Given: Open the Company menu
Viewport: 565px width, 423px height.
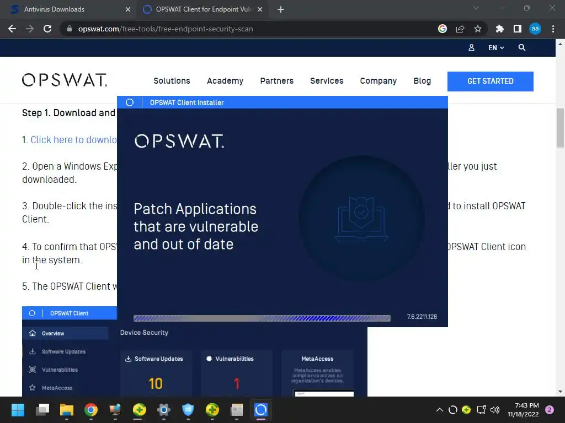Looking at the screenshot, I should pos(379,81).
